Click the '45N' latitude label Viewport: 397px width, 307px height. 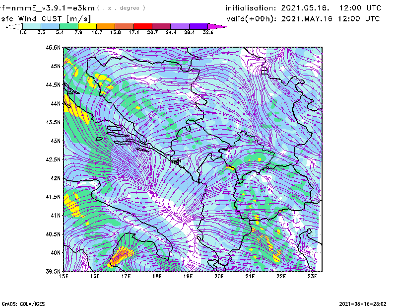[56, 66]
